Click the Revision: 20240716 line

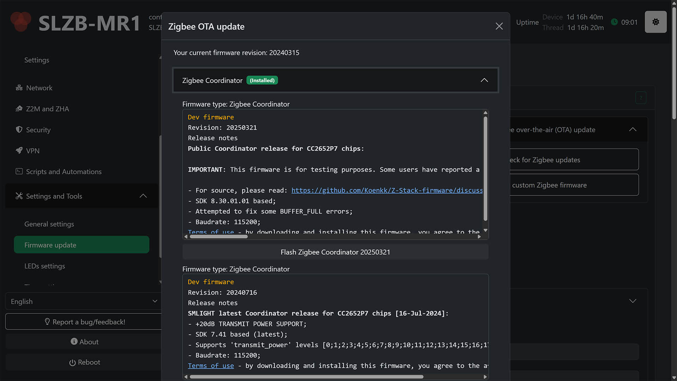[222, 292]
